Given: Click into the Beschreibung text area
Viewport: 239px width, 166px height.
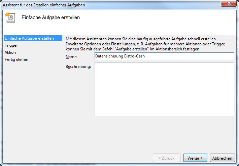Looking at the screenshot, I should (x=164, y=89).
